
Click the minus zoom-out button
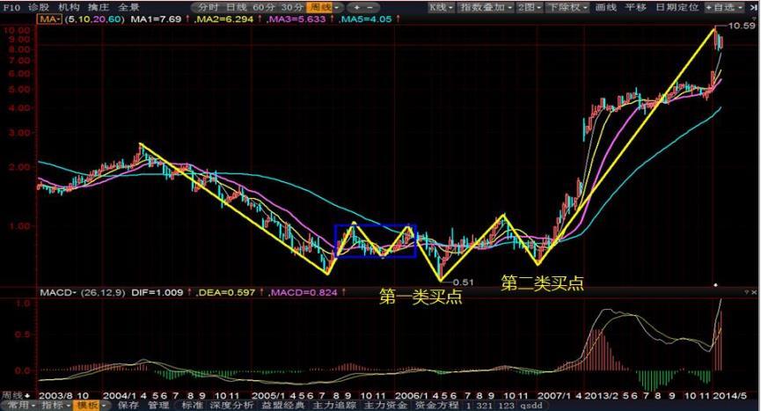pos(370,7)
